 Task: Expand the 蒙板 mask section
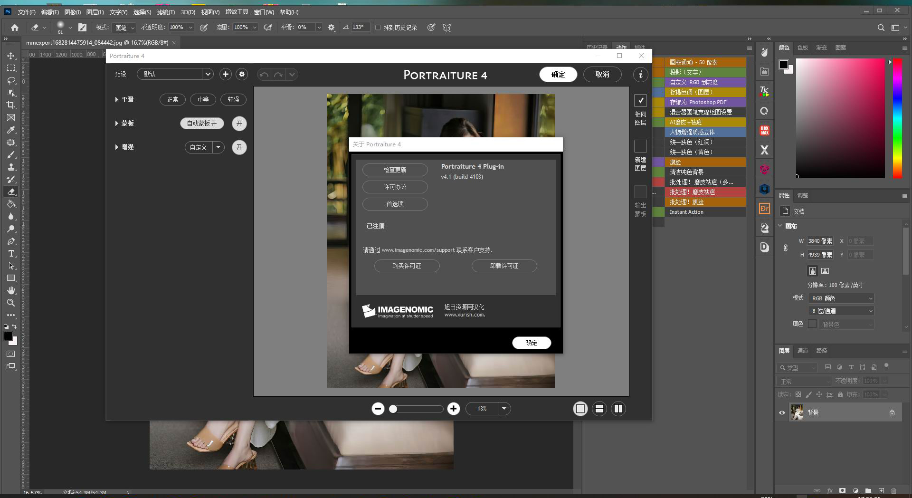pos(116,123)
